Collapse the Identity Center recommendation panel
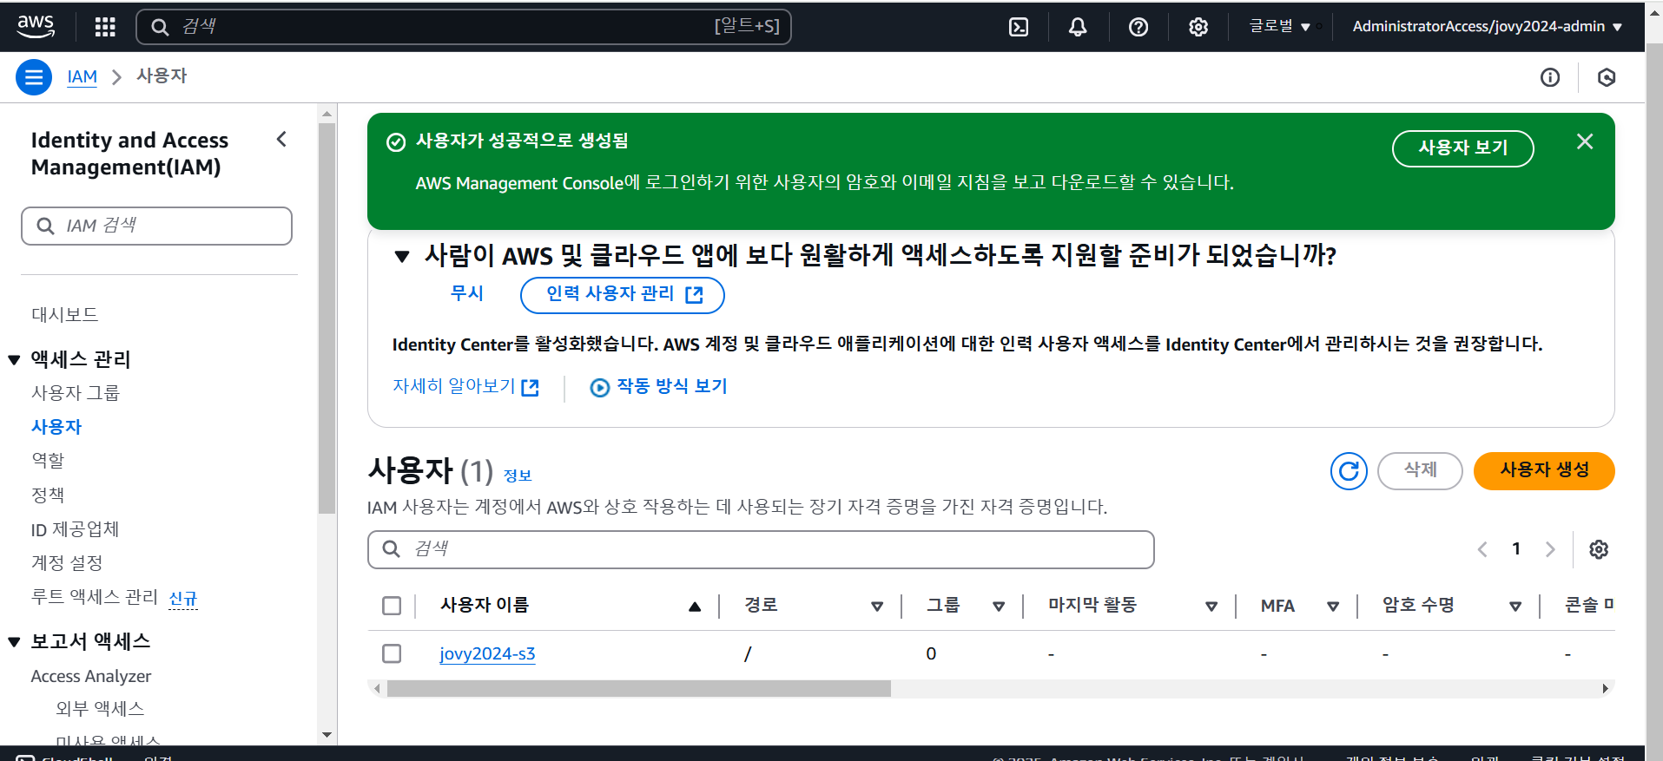 [x=402, y=256]
